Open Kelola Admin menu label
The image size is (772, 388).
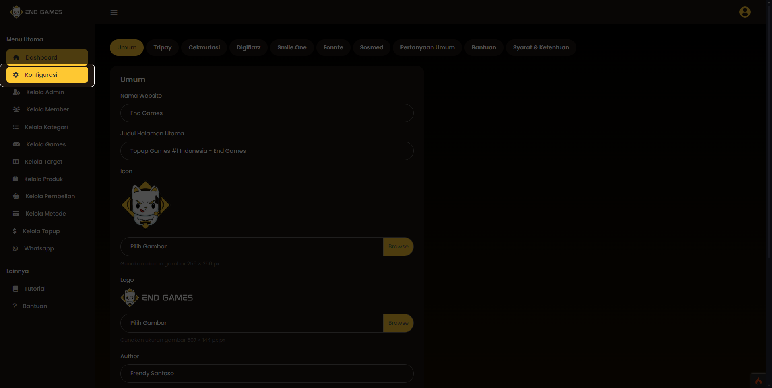pyautogui.click(x=45, y=92)
